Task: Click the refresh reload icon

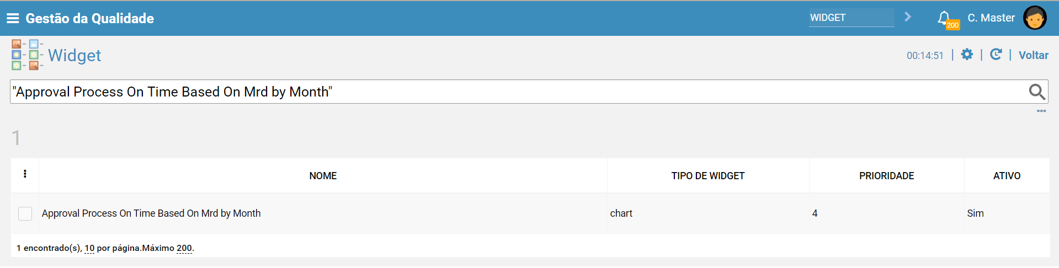Action: click(996, 55)
